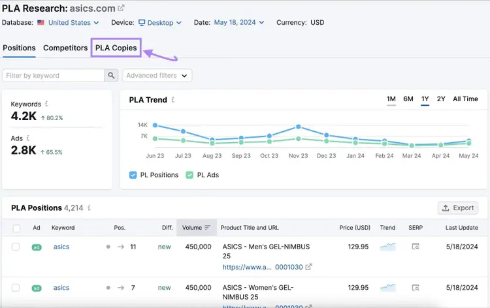The image size is (490, 308).
Task: Switch to the Competitors tab
Action: tap(65, 48)
